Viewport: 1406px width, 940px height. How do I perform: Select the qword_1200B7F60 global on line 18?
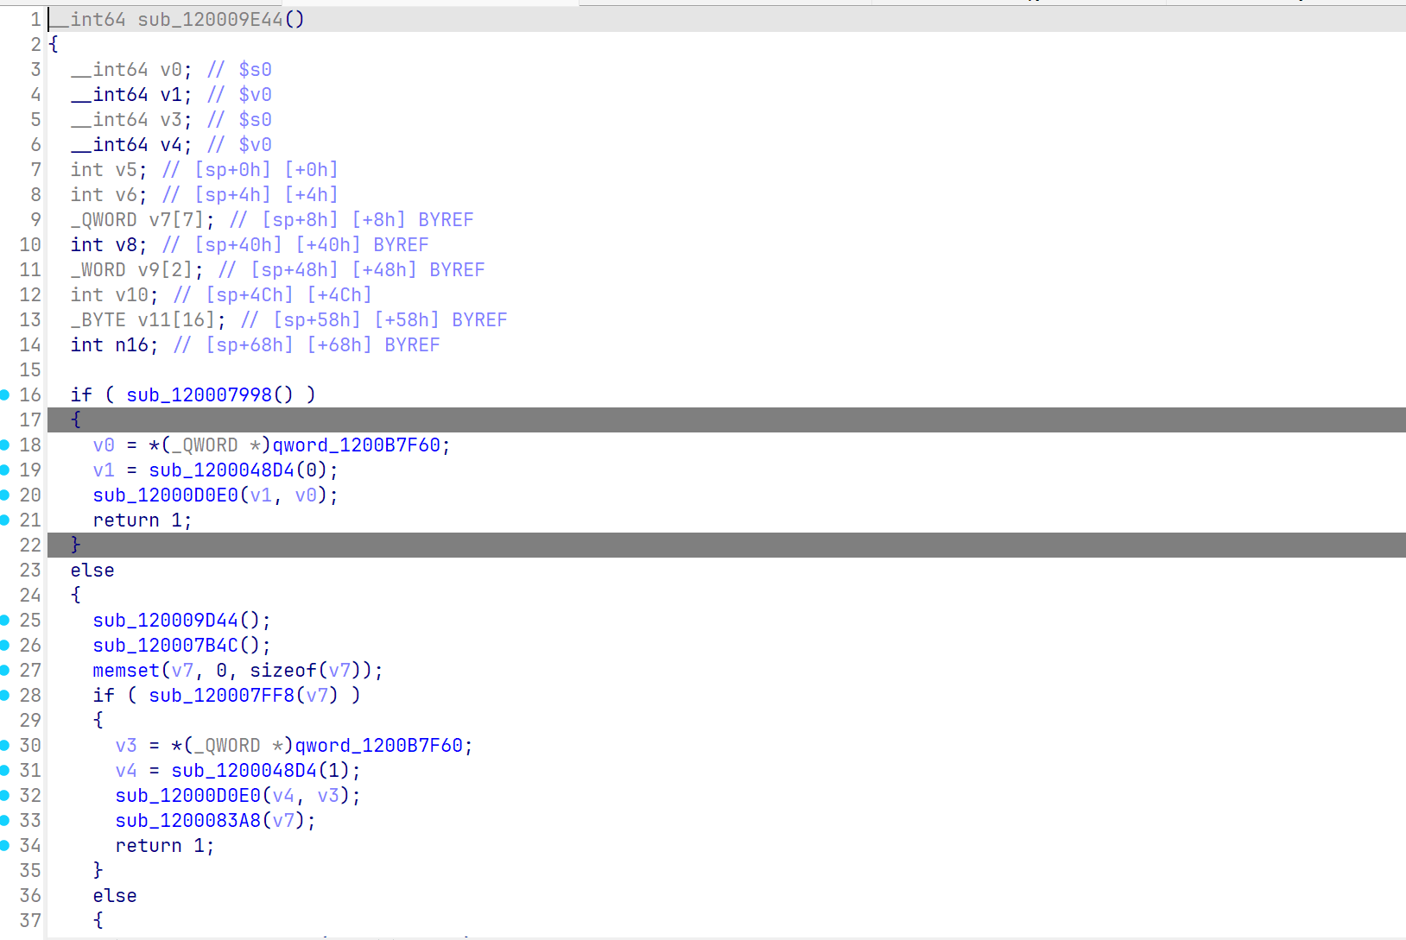click(x=360, y=445)
